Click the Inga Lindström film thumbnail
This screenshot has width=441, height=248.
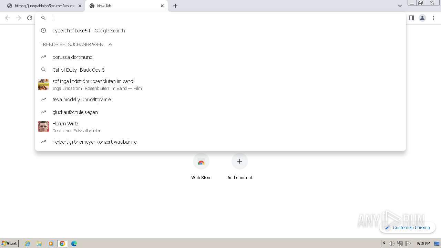click(x=43, y=84)
